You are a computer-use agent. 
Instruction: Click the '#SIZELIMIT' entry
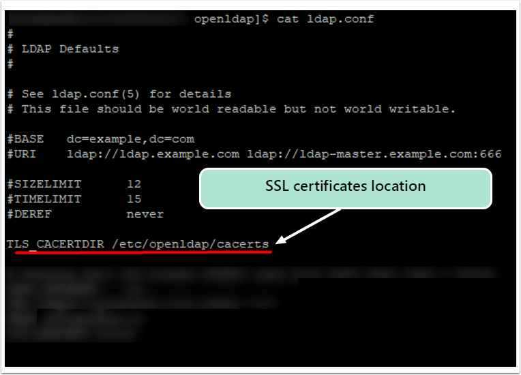point(44,184)
